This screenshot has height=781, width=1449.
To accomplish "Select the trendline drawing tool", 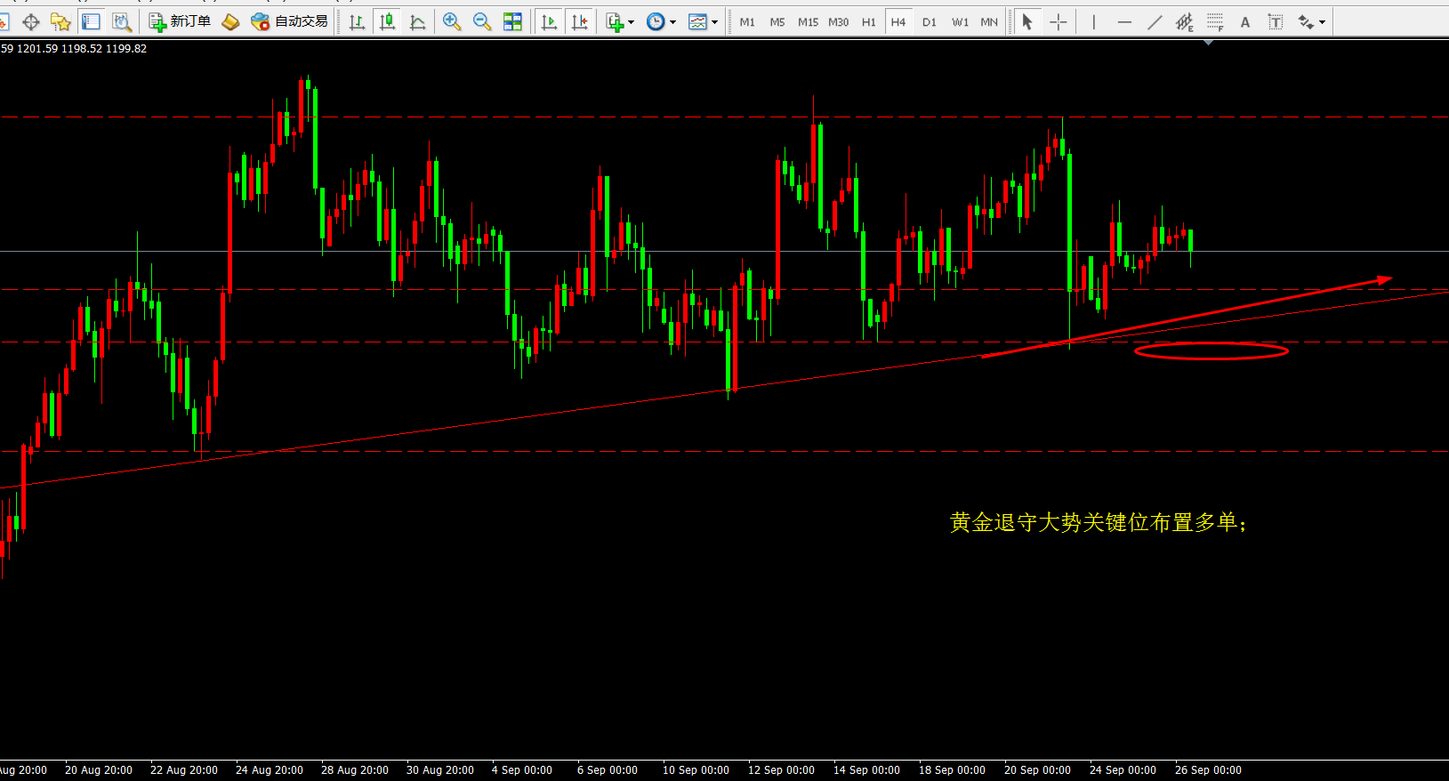I will click(1155, 21).
